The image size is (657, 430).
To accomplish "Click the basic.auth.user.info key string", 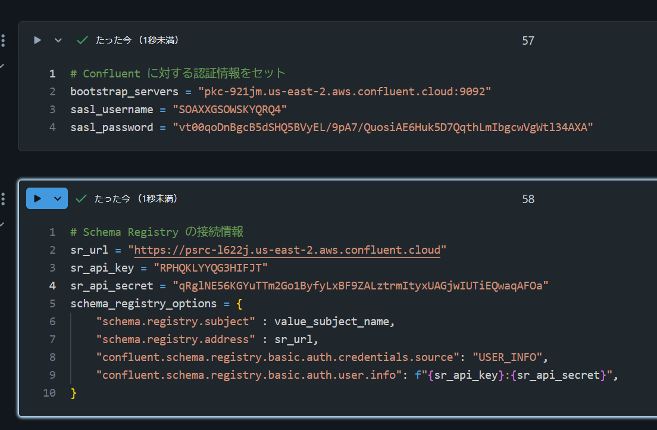I will (x=249, y=375).
